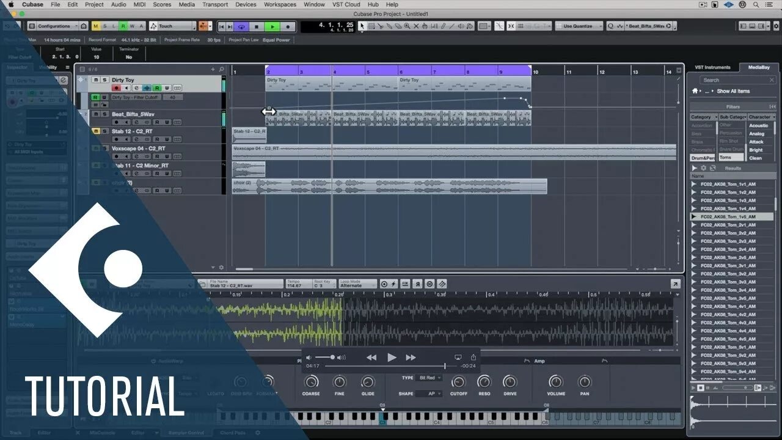Viewport: 782px width, 440px height.
Task: Open MediaBay Character filter dropdown
Action: click(x=761, y=117)
